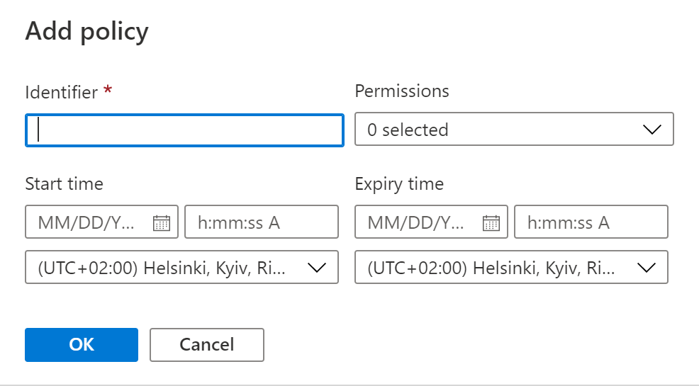Viewport: 699px width, 386px height.
Task: Click the 'Identifier' field label
Action: click(61, 92)
